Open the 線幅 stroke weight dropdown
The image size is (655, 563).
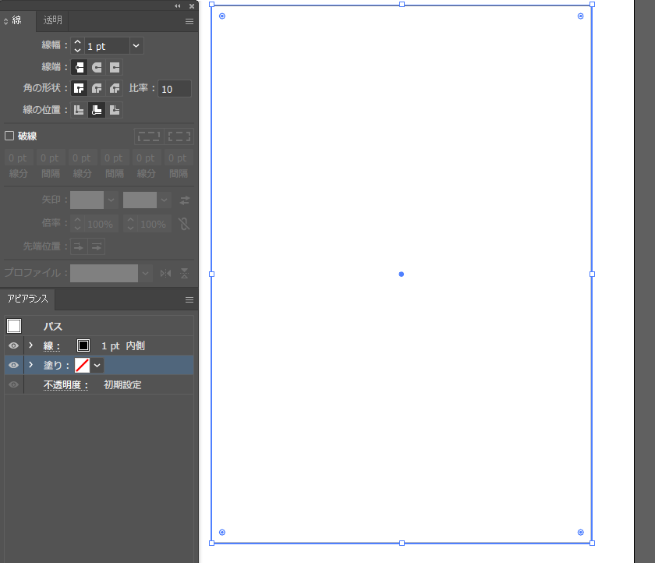[x=136, y=46]
